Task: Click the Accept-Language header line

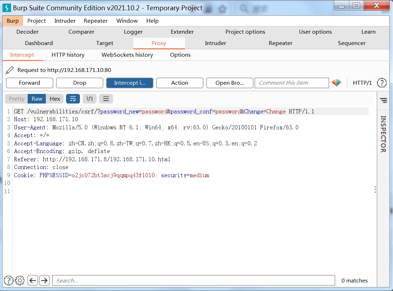Action: point(135,143)
